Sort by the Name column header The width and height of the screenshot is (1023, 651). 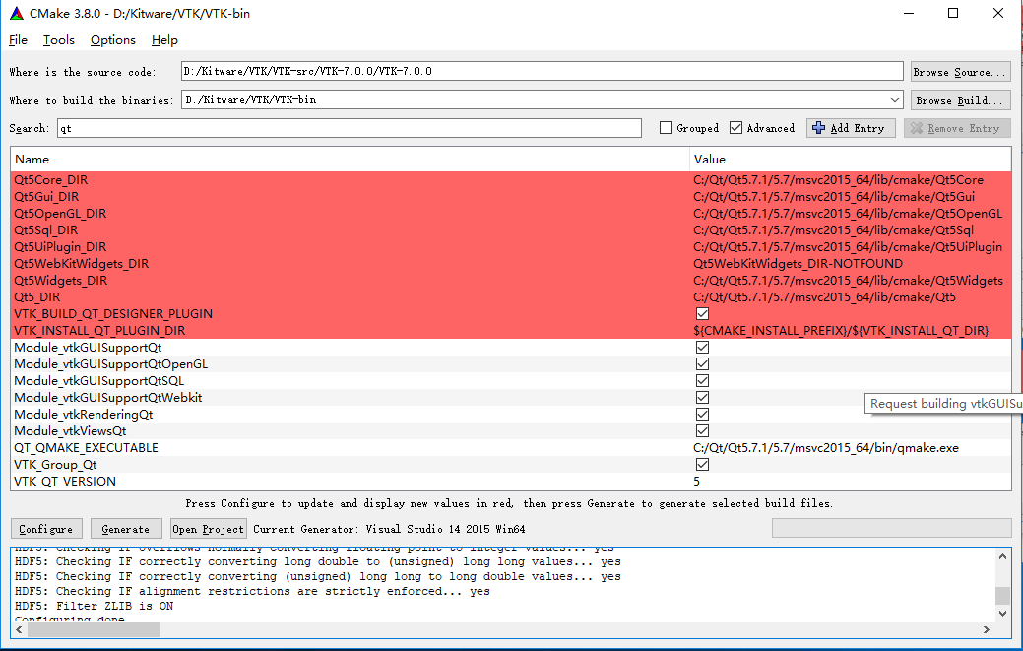[x=350, y=160]
